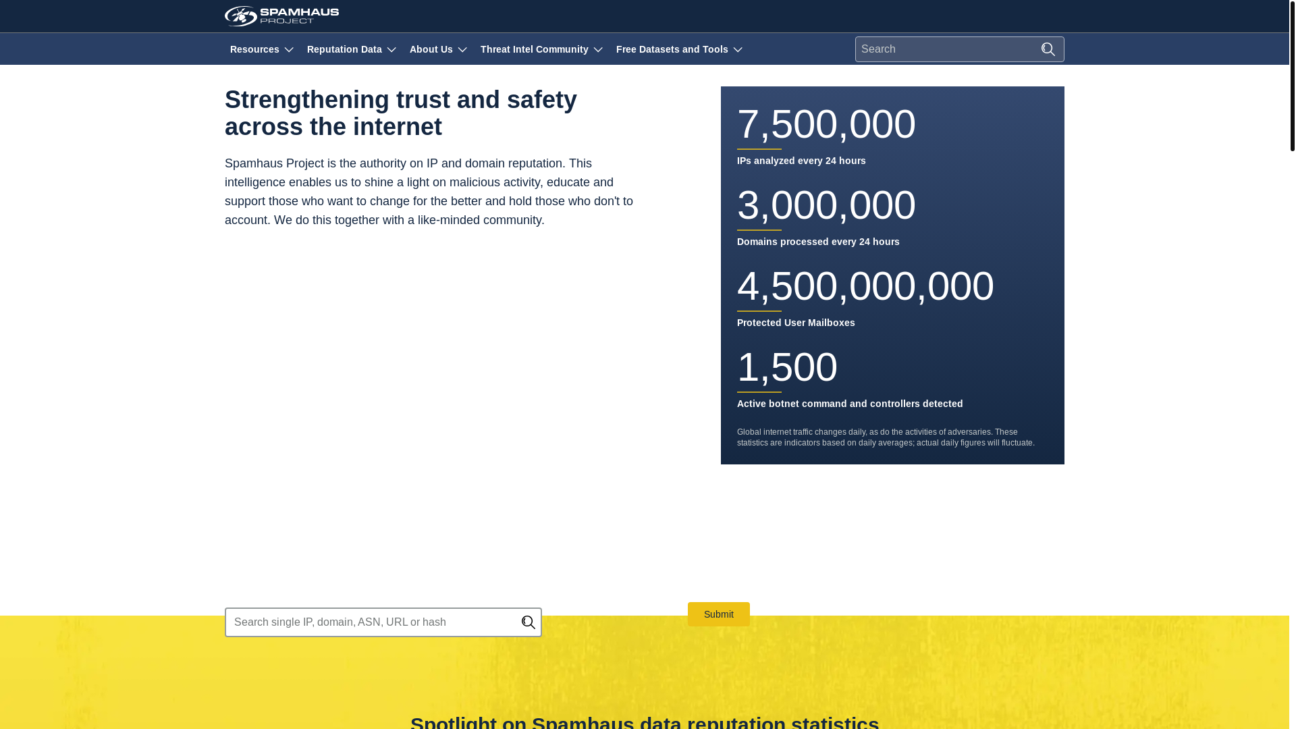Expand the chevron next to Resources
This screenshot has width=1296, height=729.
[289, 50]
